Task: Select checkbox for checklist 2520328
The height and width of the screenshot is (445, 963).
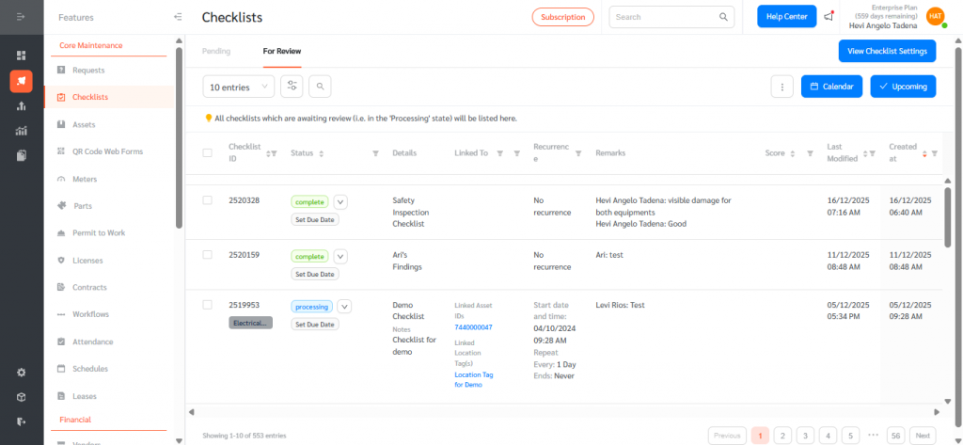Action: pos(208,200)
